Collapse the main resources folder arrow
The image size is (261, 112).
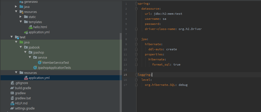(x=16, y=12)
